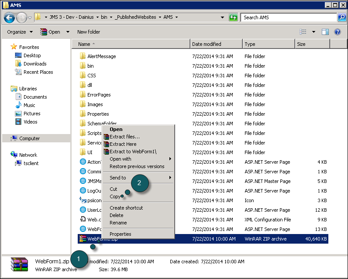Open recent pages dropdown beside Forward arrow
The width and height of the screenshot is (348, 279).
click(x=30, y=17)
